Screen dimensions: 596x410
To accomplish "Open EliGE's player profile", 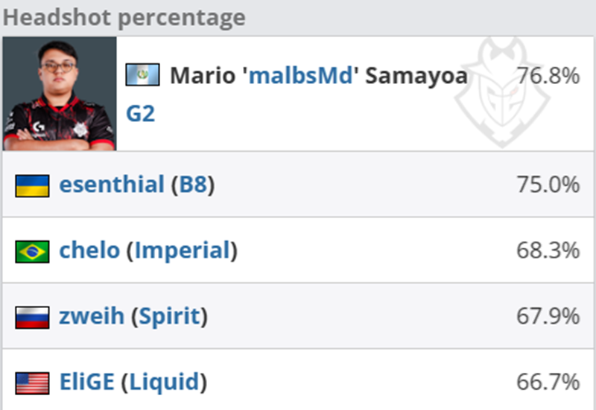I will [x=87, y=382].
